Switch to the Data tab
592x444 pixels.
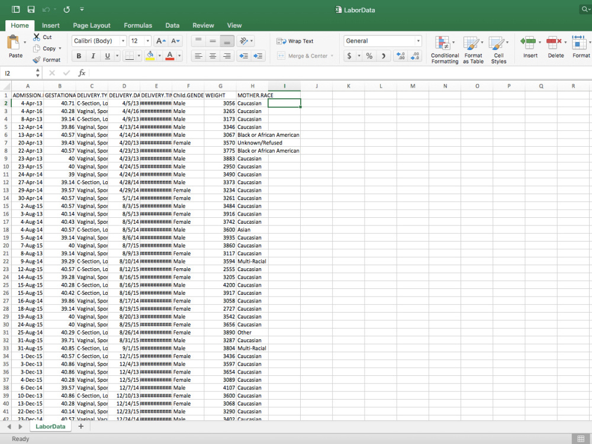point(172,25)
